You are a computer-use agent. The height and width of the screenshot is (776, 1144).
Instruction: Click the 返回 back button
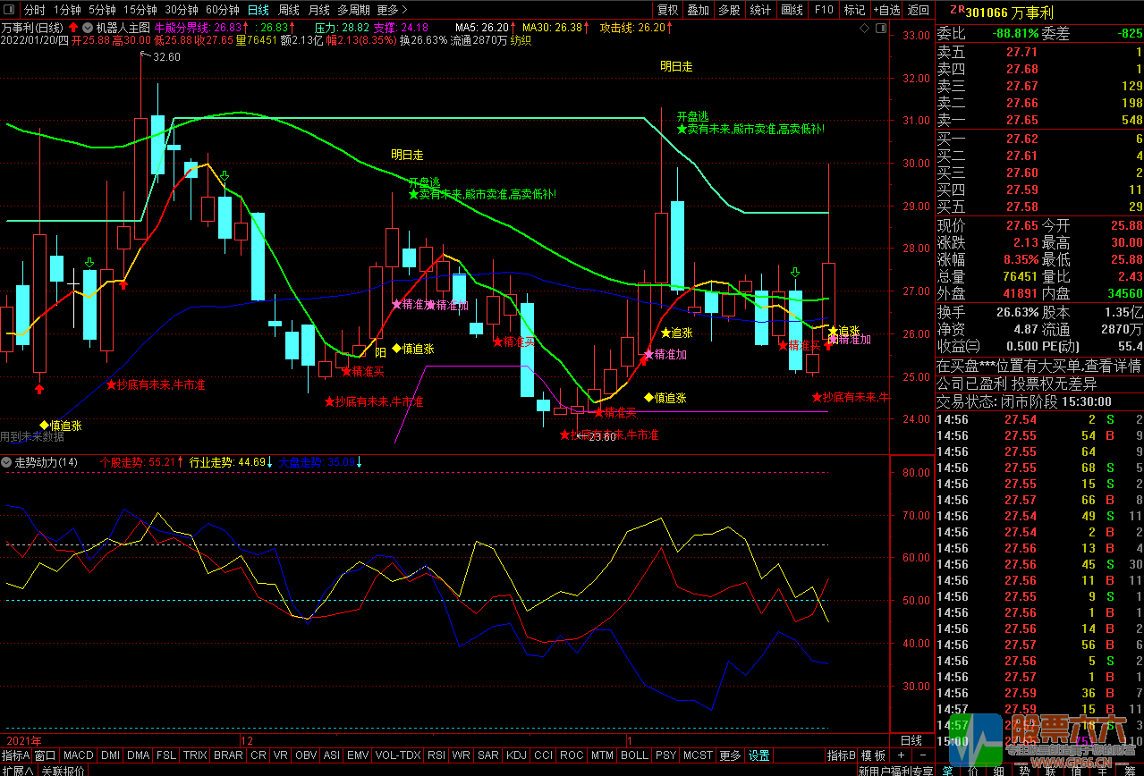point(919,10)
